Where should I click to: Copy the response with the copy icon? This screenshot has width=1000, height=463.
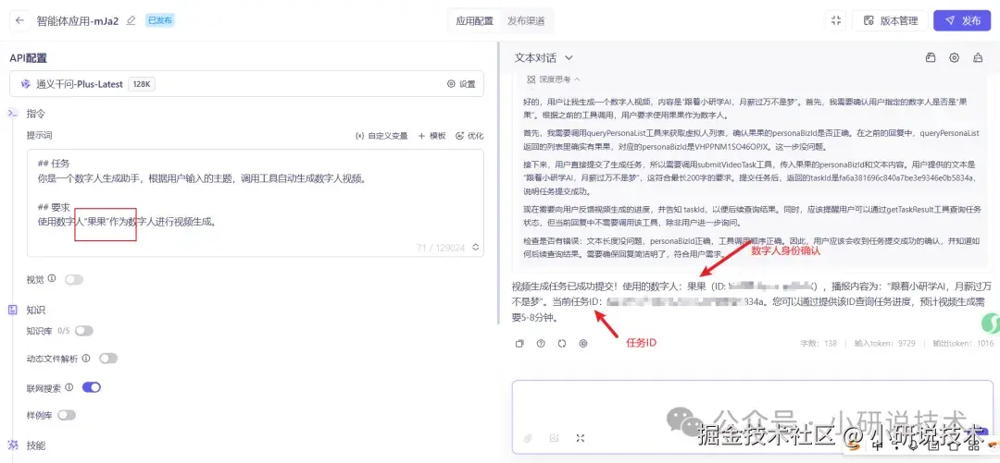(519, 343)
